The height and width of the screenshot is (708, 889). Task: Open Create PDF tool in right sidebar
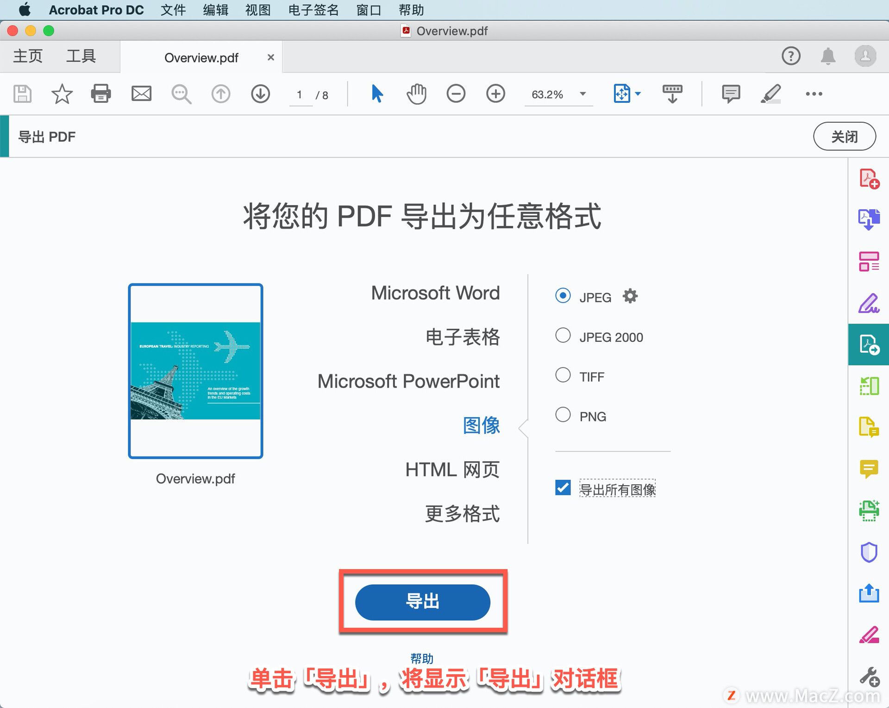pyautogui.click(x=869, y=178)
